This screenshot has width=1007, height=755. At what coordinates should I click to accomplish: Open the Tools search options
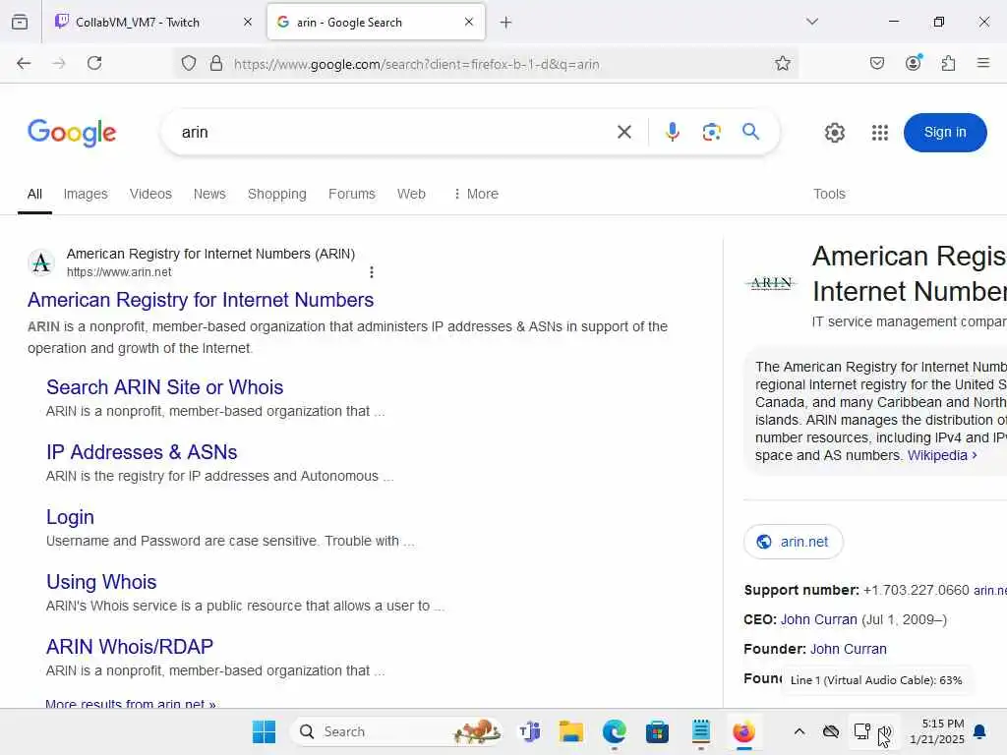pyautogui.click(x=829, y=194)
